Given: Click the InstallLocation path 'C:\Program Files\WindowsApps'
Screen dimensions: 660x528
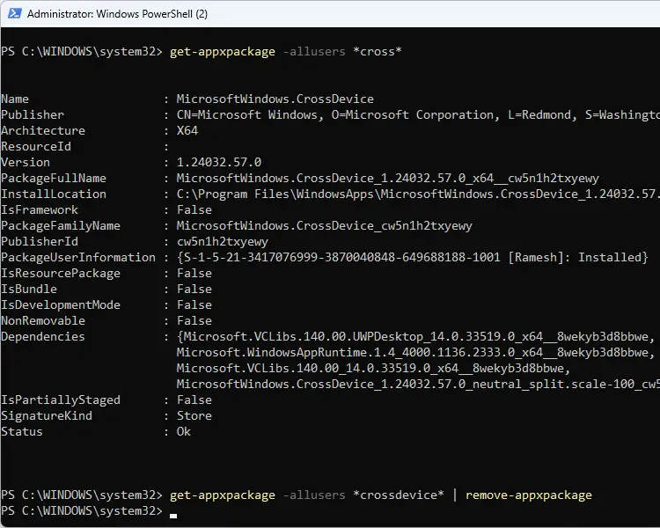Looking at the screenshot, I should (275, 194).
